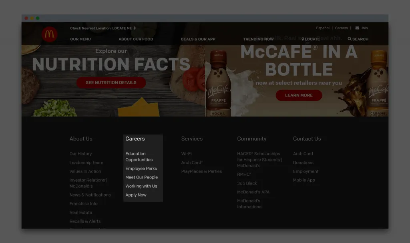Open the Our Menu navigation item
410x243 pixels.
(80, 39)
